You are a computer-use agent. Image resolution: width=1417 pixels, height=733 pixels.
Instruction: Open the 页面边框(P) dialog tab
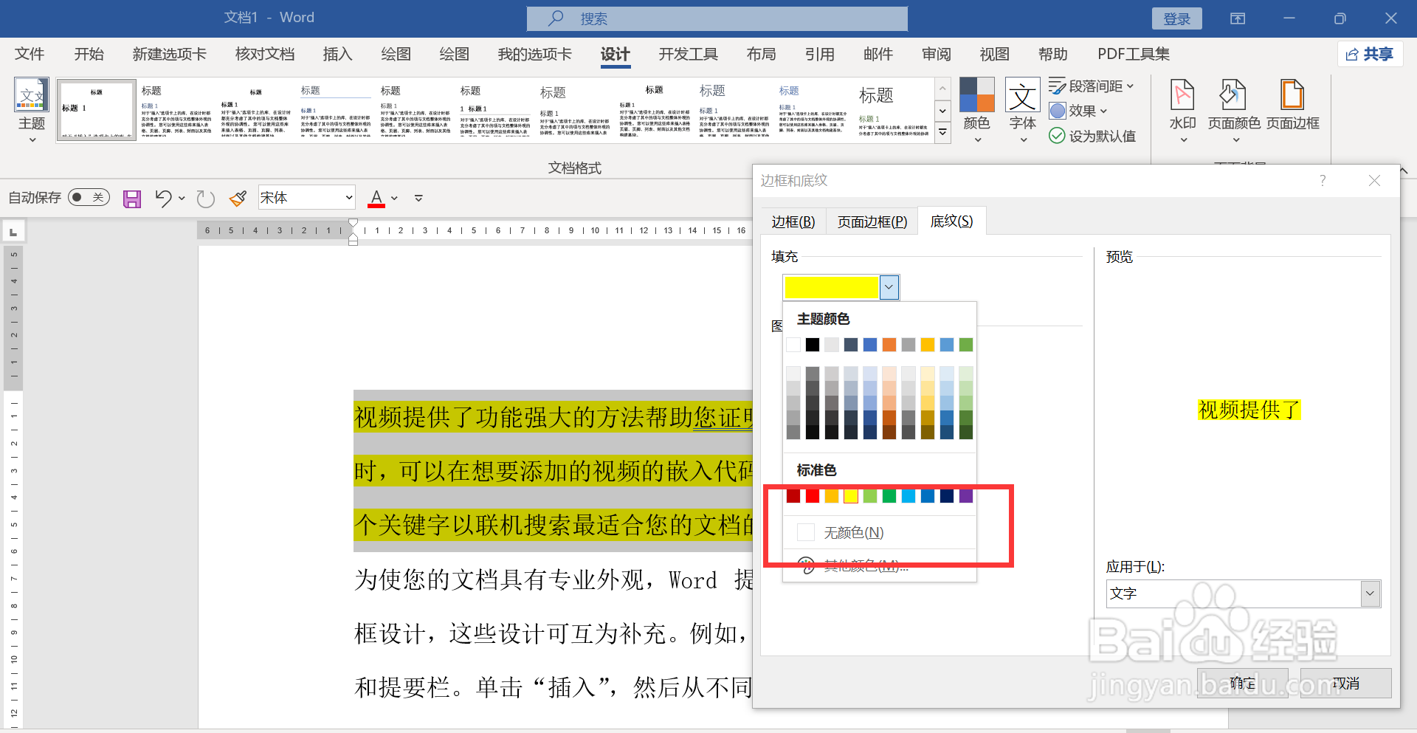[872, 221]
